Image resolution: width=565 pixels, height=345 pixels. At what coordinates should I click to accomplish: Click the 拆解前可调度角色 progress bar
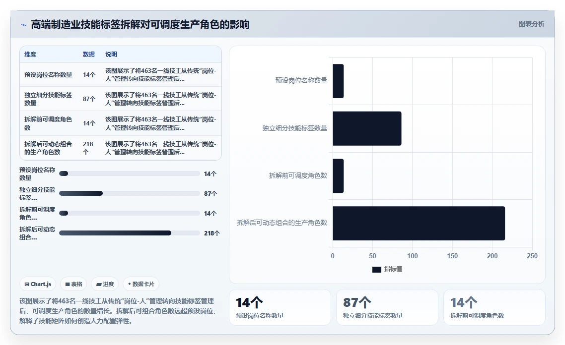(130, 213)
